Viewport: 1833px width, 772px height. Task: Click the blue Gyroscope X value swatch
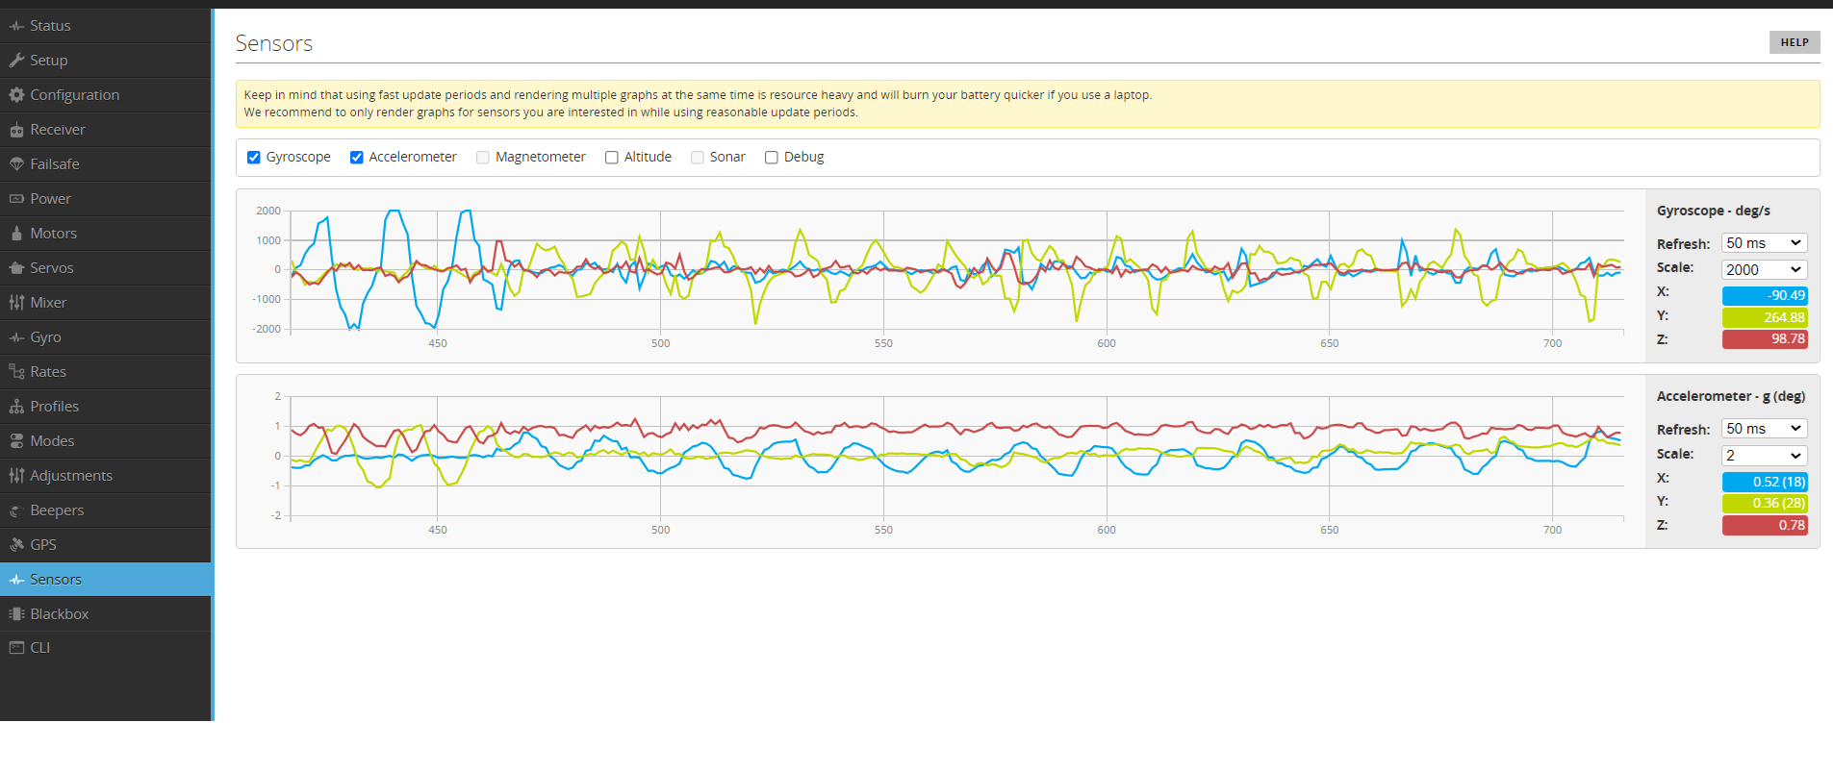click(1764, 296)
